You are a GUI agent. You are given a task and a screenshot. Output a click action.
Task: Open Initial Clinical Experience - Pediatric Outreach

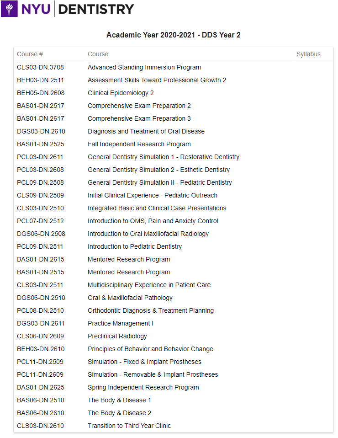pyautogui.click(x=153, y=196)
